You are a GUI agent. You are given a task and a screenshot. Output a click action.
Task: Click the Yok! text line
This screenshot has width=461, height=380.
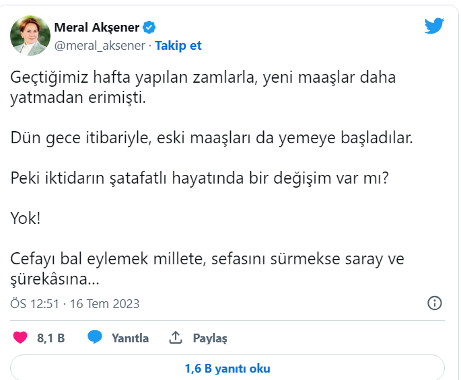pyautogui.click(x=24, y=218)
